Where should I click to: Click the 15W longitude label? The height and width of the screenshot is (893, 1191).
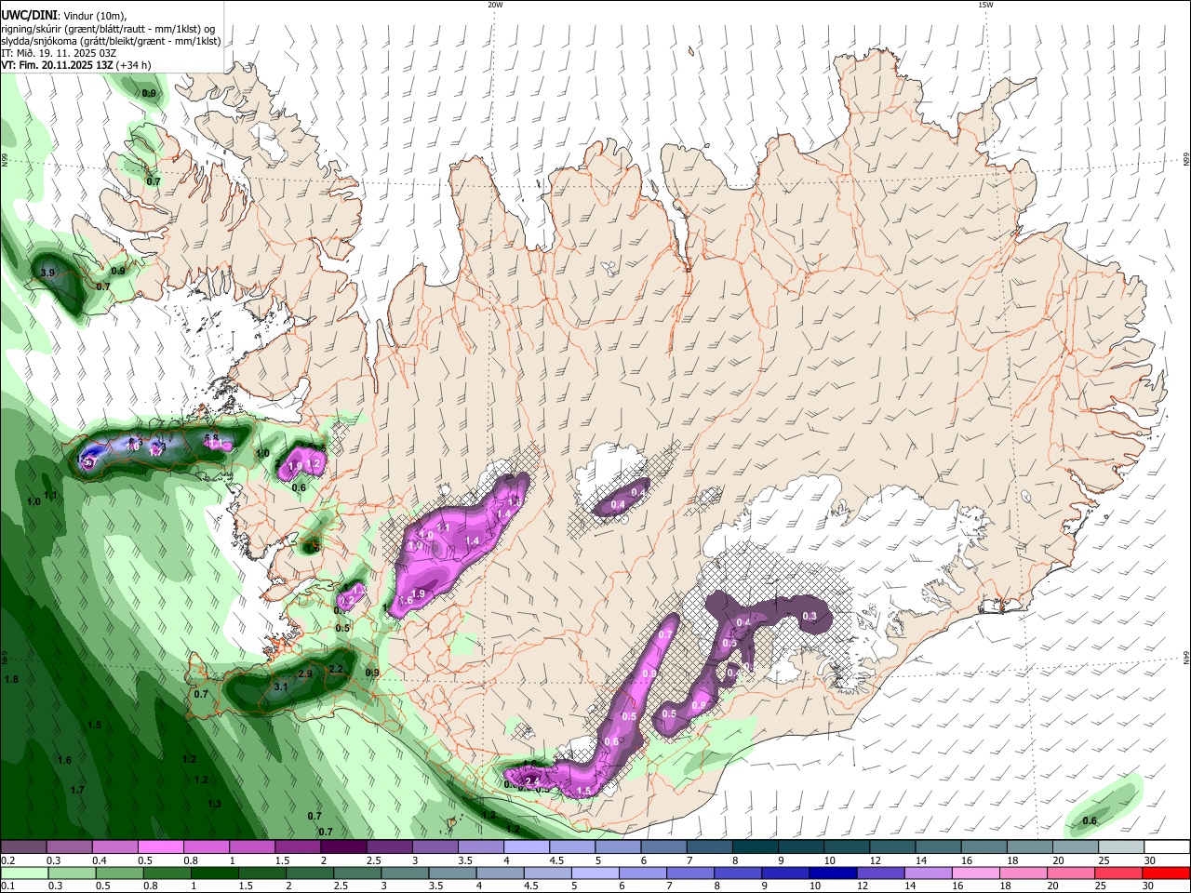pos(986,5)
